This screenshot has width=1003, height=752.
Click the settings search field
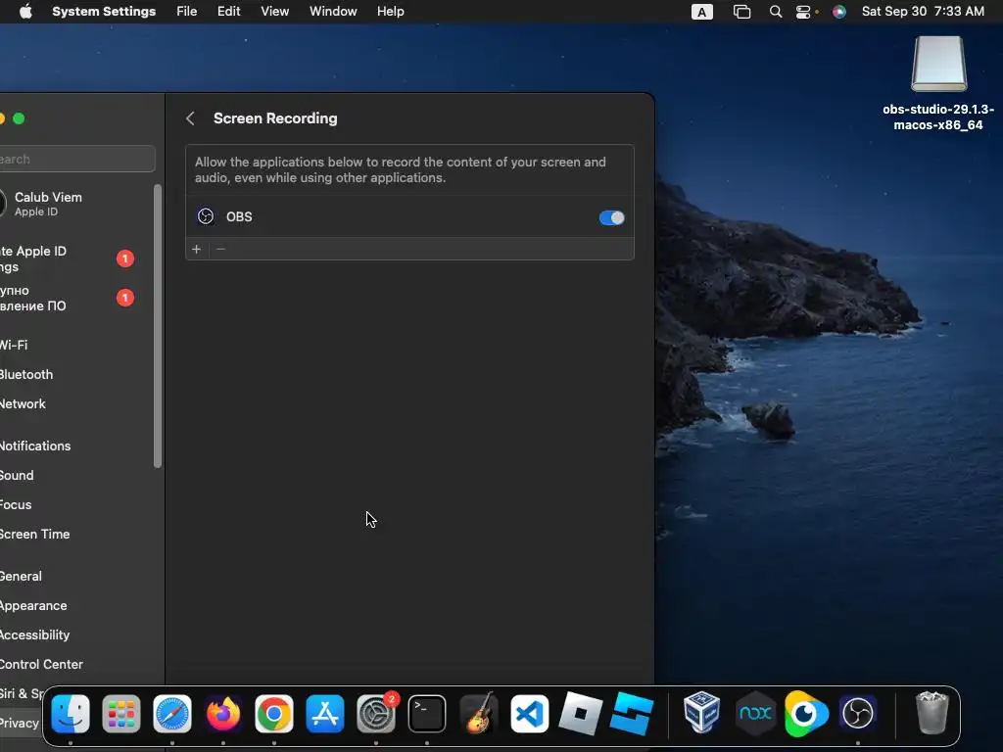coord(75,159)
